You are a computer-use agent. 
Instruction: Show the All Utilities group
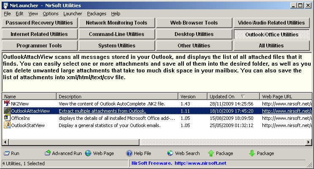pyautogui.click(x=271, y=46)
